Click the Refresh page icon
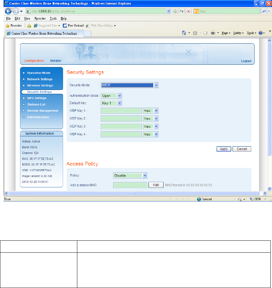This screenshot has width=272, height=288. [182, 11]
